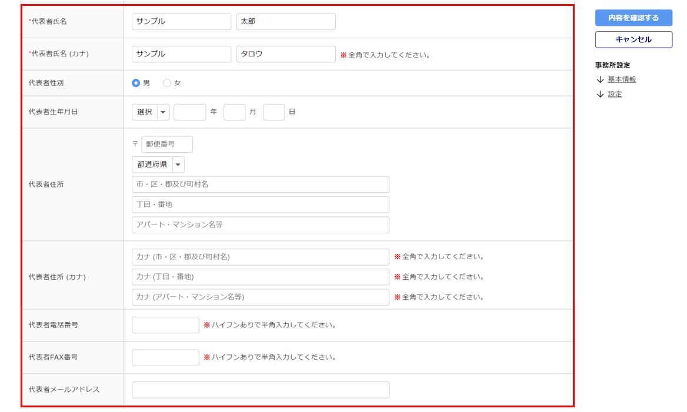687x412 pixels.
Task: Click the カナ (丁目・番地) field
Action: (x=260, y=277)
